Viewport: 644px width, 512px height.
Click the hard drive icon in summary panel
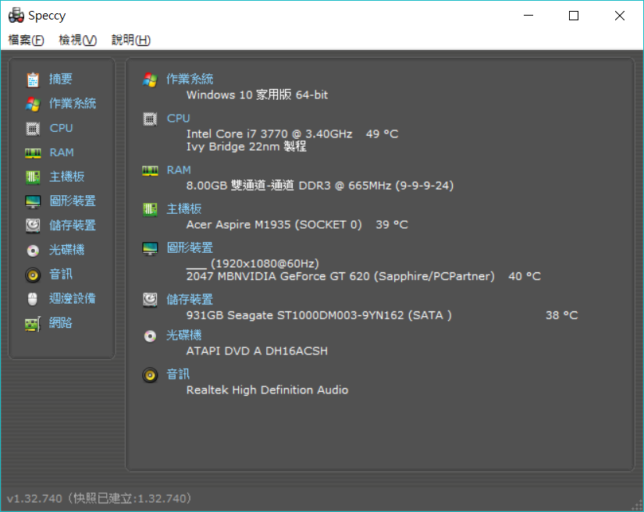tap(150, 300)
